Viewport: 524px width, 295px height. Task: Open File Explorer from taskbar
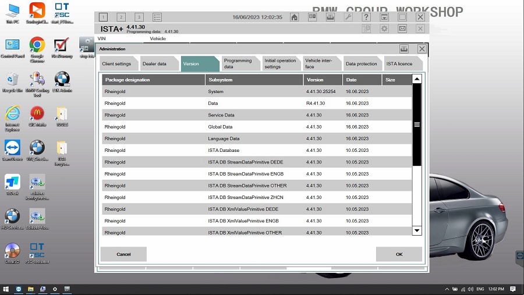[x=30, y=289]
